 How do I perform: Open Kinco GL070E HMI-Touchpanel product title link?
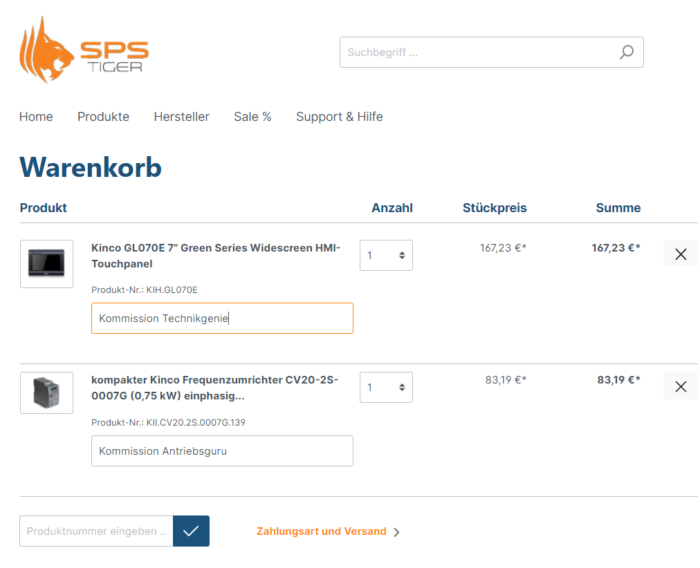(x=215, y=256)
